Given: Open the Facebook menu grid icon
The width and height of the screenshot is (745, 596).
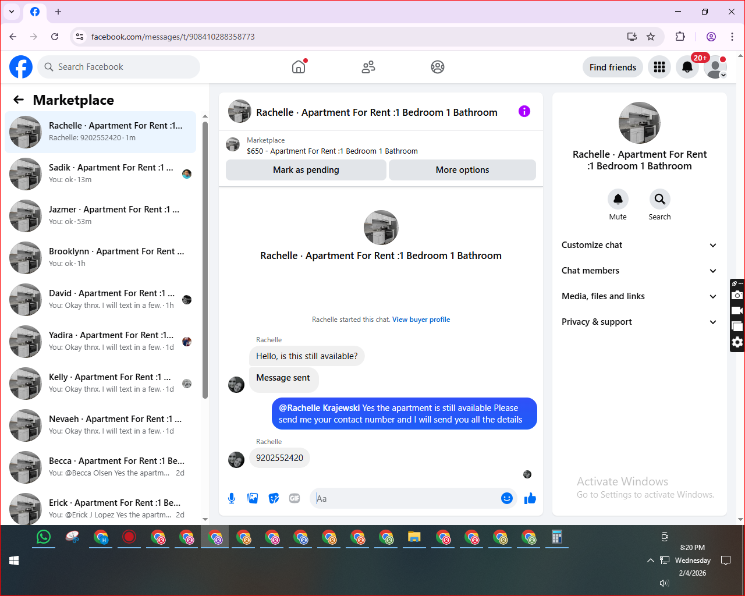Looking at the screenshot, I should click(659, 67).
